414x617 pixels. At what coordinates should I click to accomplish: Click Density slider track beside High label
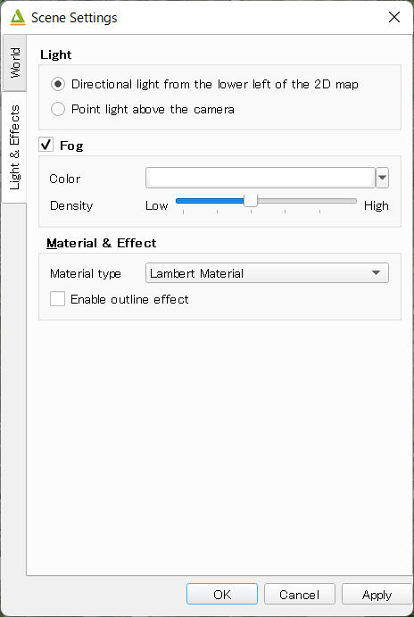341,201
